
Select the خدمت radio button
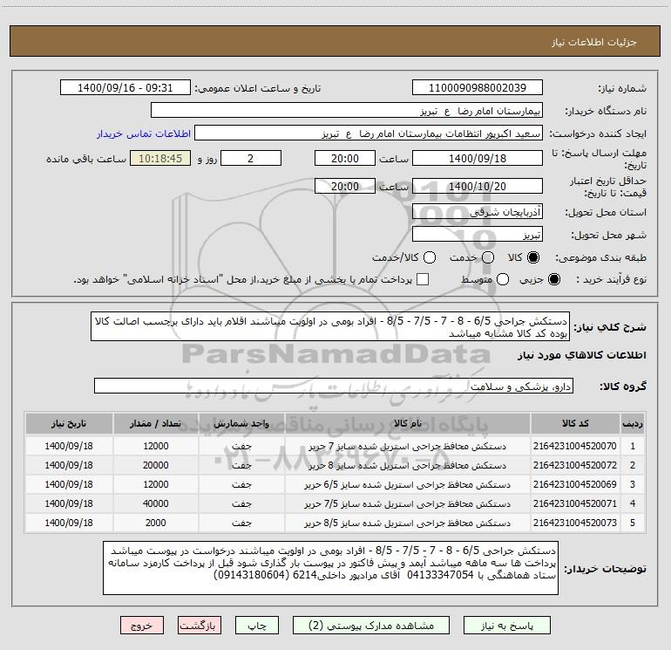[x=488, y=257]
